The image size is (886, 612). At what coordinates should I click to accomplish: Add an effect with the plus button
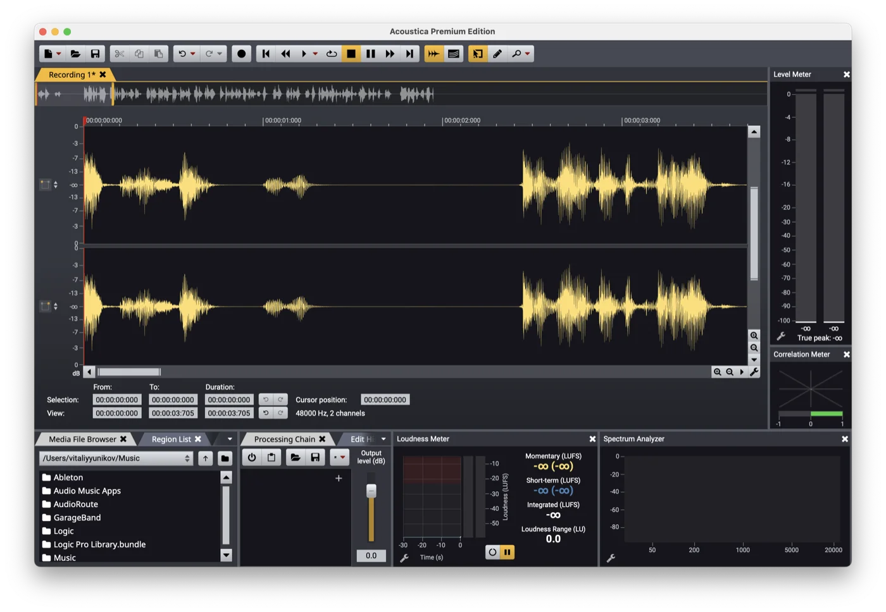click(339, 478)
